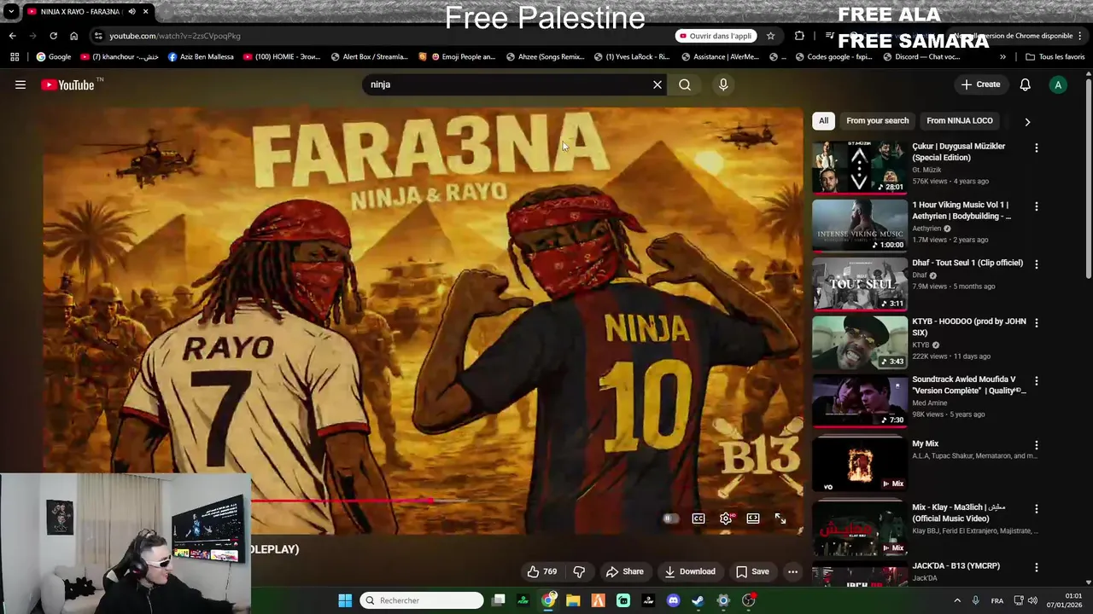
Task: Exit full screen using the arrows icon
Action: point(780,518)
